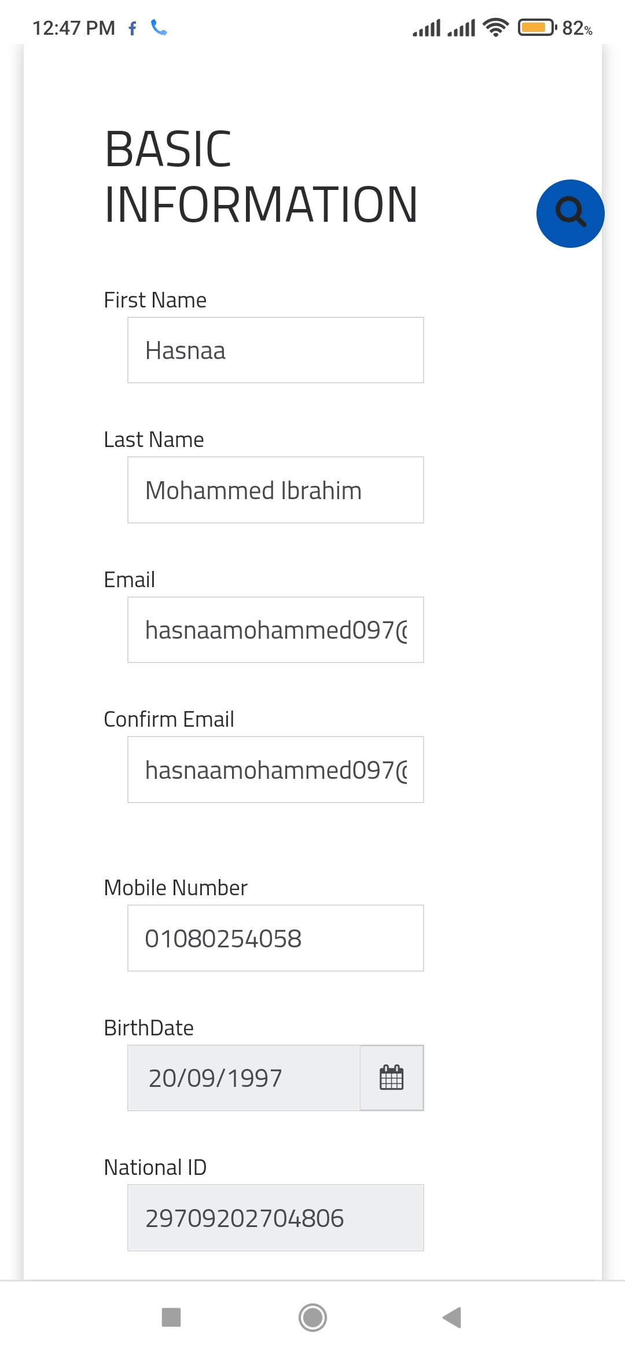Tap the 12:47 PM clock in status bar
625x1355 pixels.
(73, 28)
